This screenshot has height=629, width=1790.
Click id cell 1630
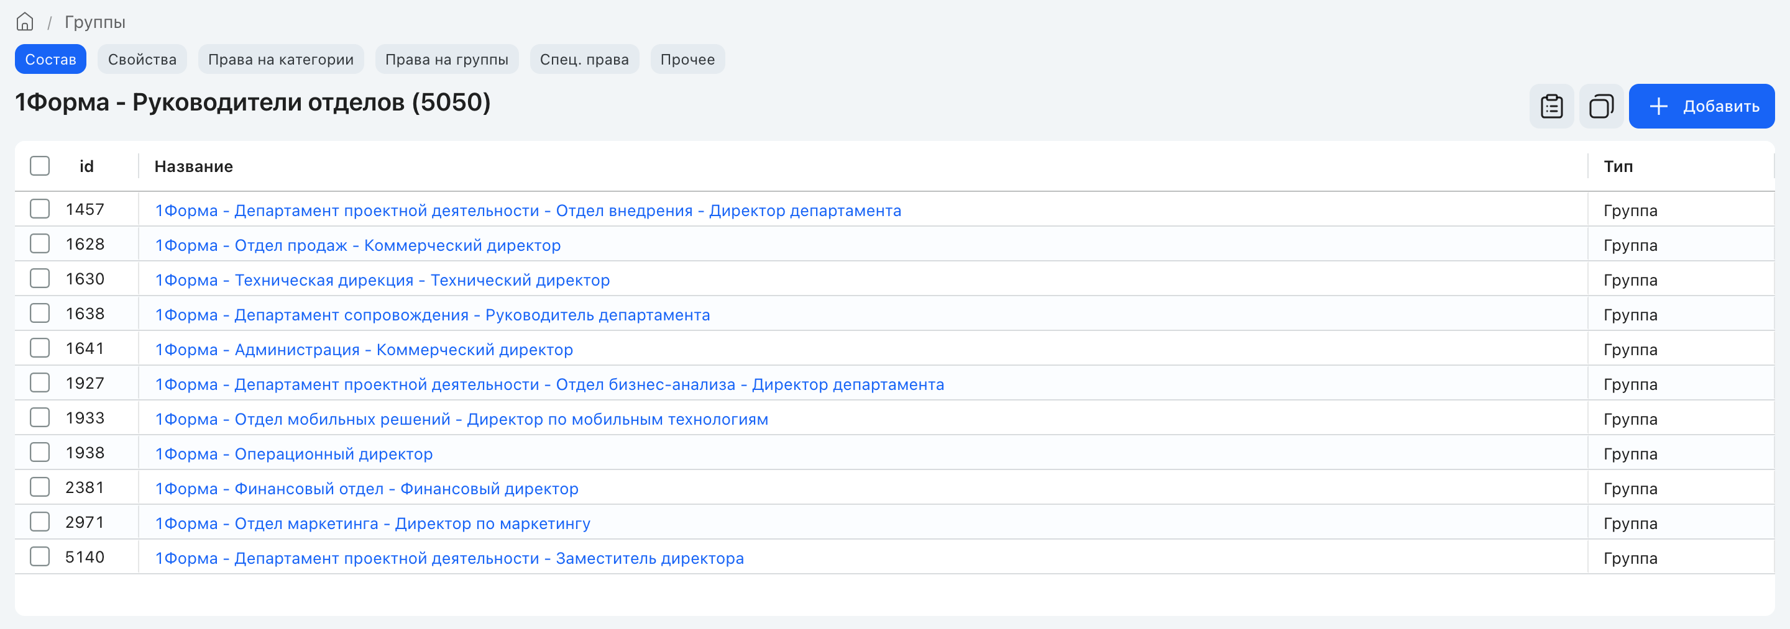85,278
